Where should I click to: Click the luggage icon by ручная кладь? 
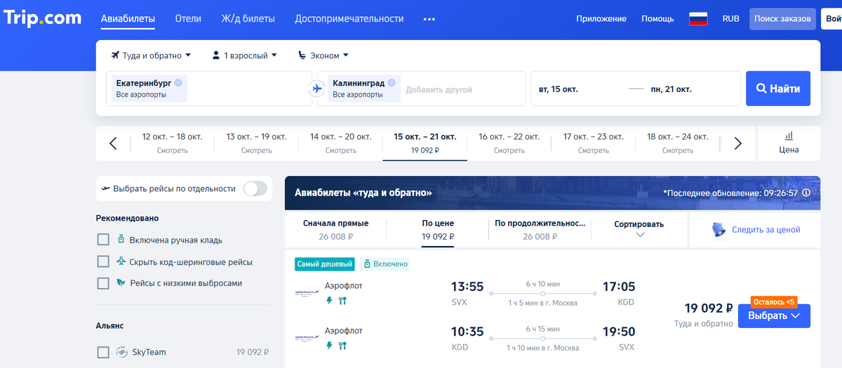pos(121,240)
